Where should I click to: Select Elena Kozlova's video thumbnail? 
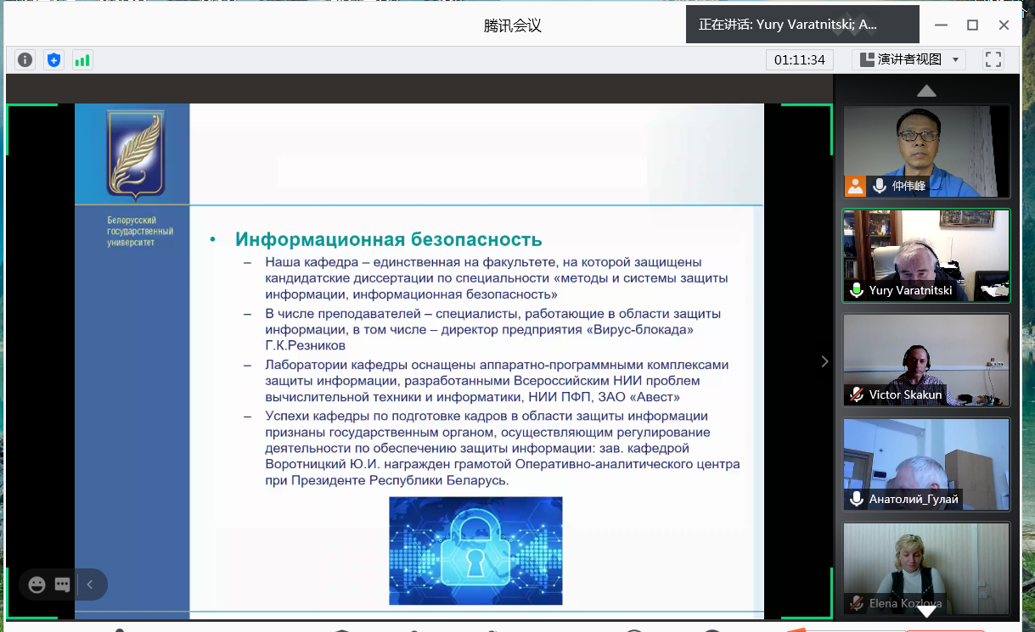[926, 567]
